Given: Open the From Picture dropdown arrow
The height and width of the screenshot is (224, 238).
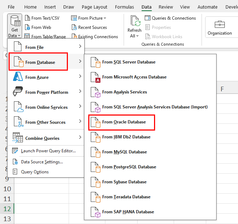Looking at the screenshot, I should 105,18.
